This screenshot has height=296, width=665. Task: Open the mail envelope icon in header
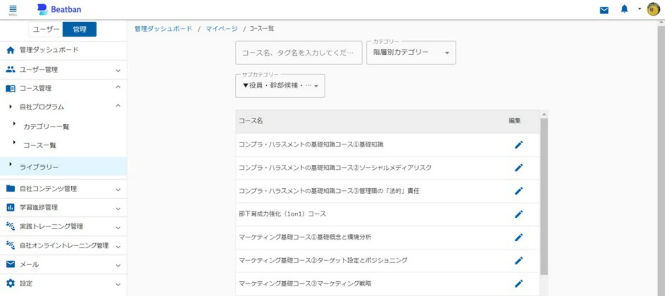point(604,10)
